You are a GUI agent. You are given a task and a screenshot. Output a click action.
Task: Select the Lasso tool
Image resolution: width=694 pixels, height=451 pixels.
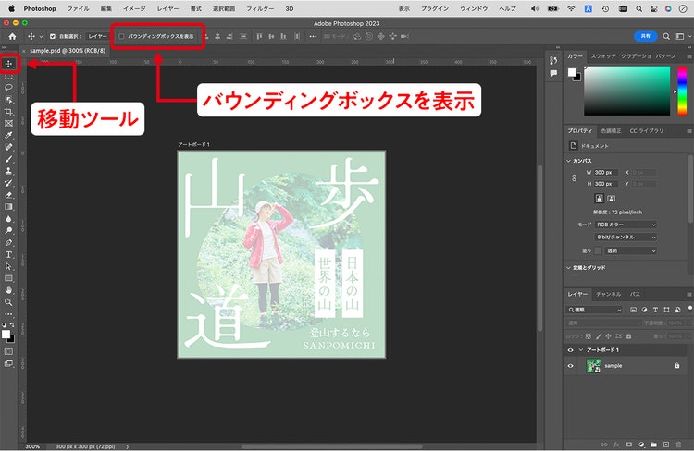(8, 88)
